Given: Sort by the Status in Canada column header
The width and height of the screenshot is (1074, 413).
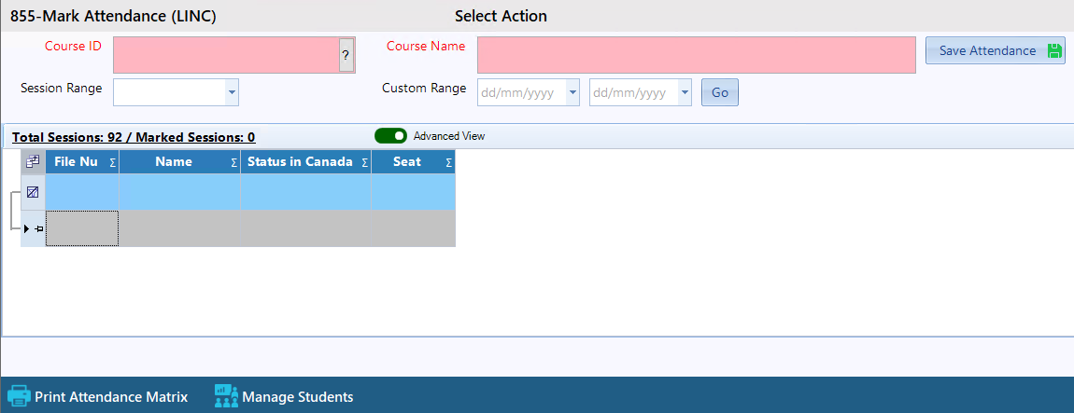Looking at the screenshot, I should click(x=299, y=162).
